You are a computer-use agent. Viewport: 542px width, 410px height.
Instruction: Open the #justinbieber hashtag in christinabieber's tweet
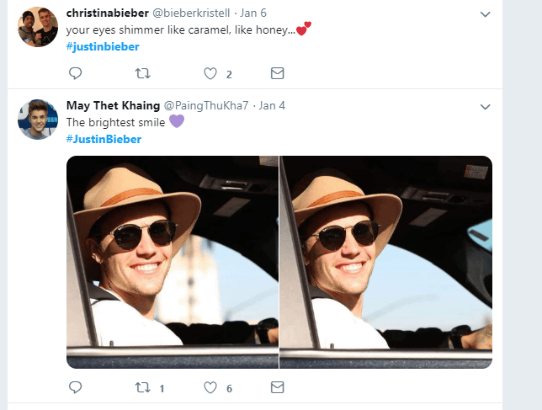[103, 45]
